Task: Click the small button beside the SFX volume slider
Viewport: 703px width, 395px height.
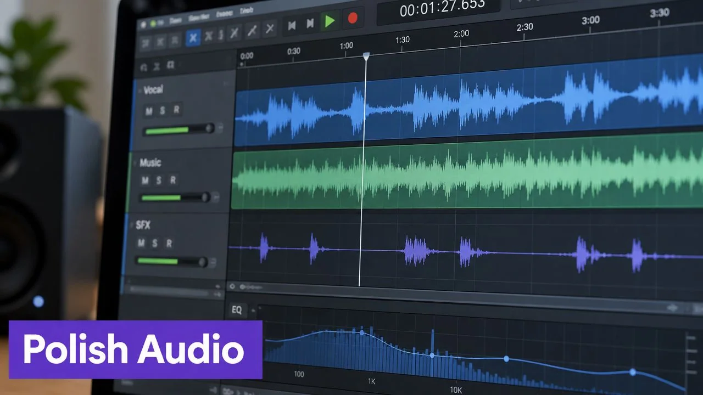Action: coord(214,262)
